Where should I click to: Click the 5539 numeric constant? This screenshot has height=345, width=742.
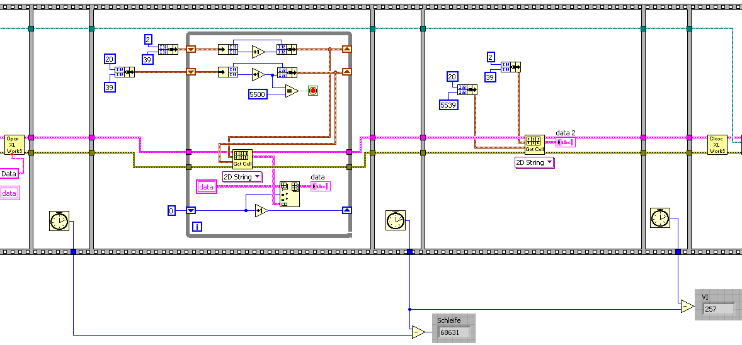tap(448, 105)
